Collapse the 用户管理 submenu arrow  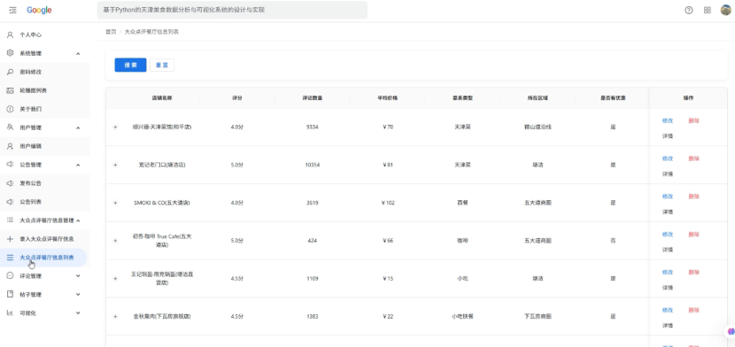[78, 127]
